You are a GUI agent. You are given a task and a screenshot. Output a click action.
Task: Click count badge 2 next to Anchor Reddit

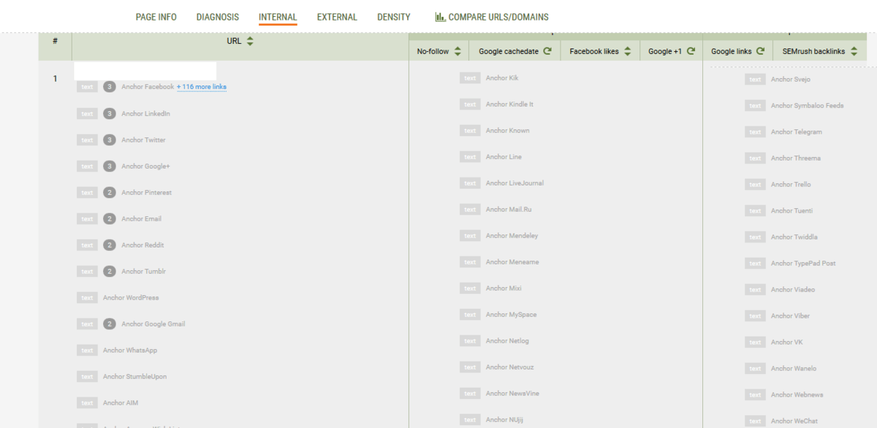(x=110, y=245)
